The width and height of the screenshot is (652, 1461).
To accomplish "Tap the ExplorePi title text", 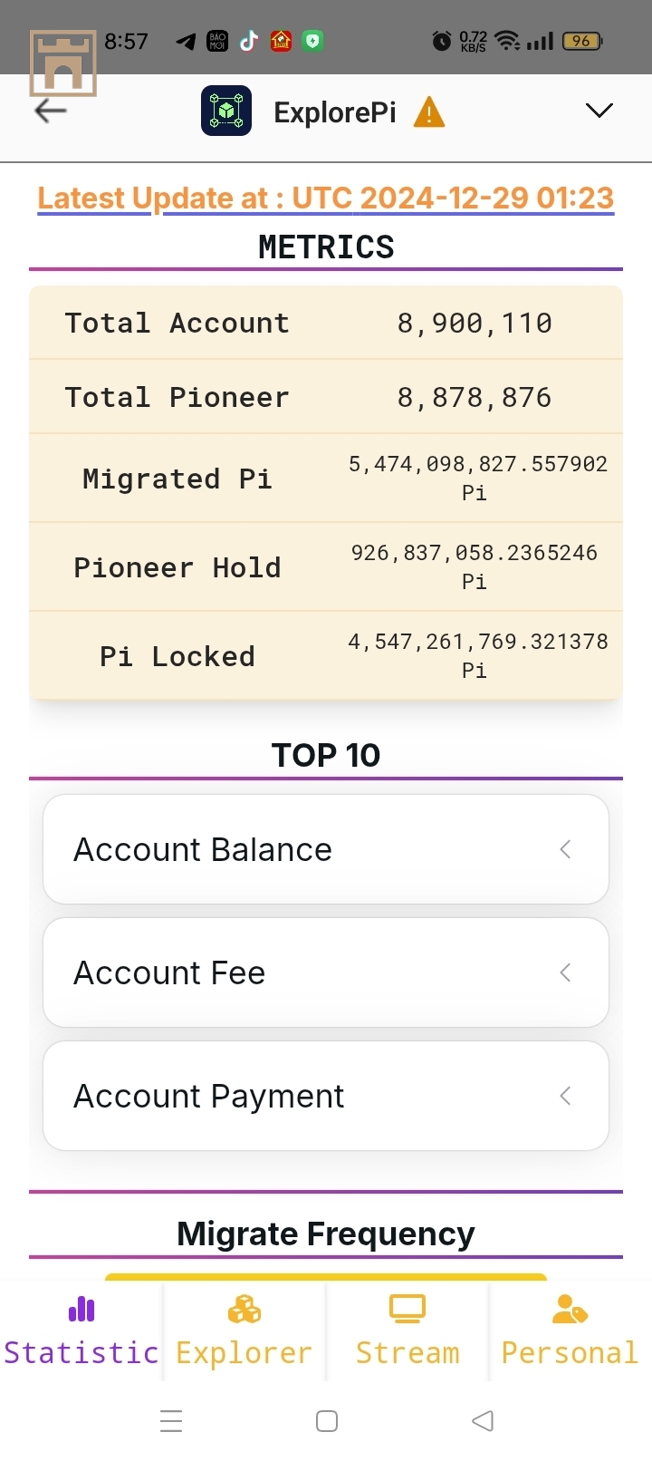I will coord(335,112).
